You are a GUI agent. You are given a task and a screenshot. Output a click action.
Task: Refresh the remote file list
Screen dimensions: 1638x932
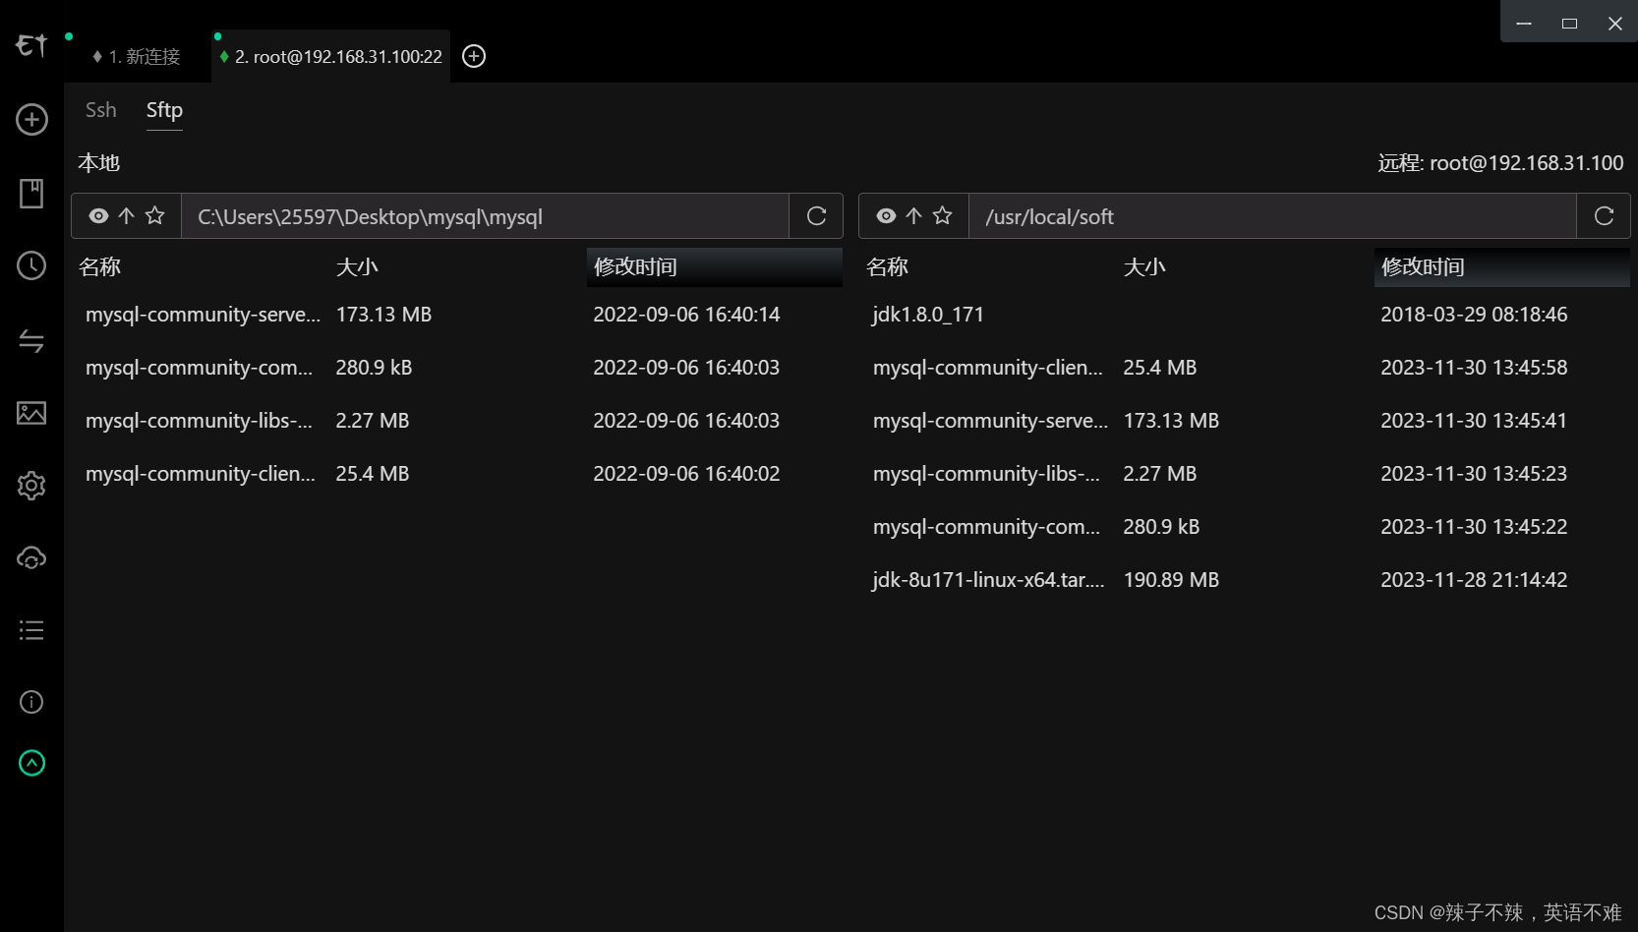[1604, 216]
